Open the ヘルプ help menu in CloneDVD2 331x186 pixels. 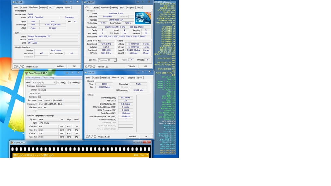point(142,155)
